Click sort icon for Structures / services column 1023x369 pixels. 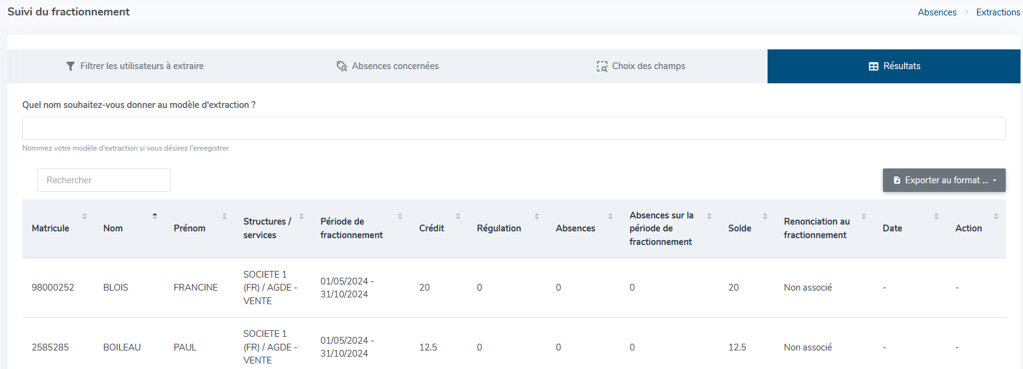[x=302, y=216]
